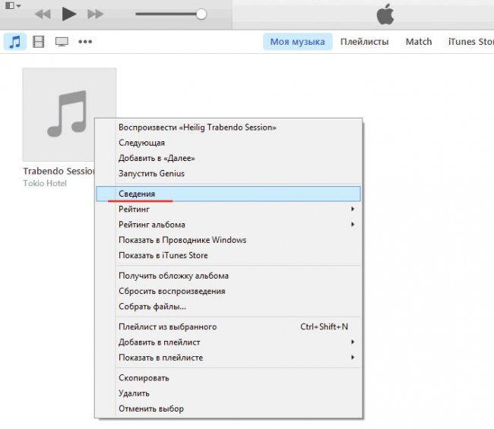
Task: Click the volume slider knob
Action: pos(201,14)
